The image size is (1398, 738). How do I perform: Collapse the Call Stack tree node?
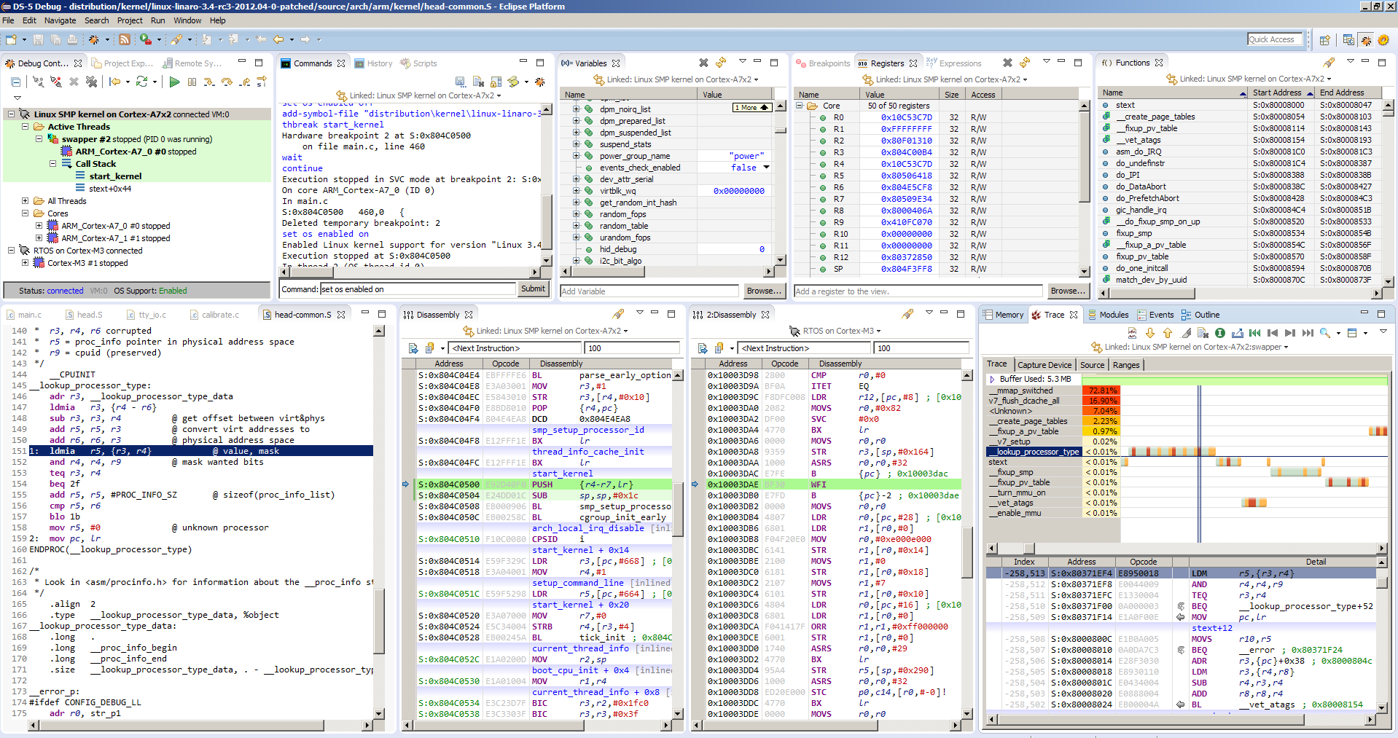53,164
